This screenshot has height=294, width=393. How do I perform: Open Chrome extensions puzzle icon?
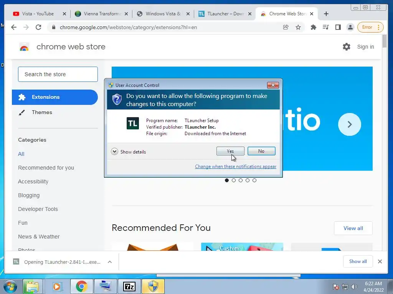(x=313, y=27)
